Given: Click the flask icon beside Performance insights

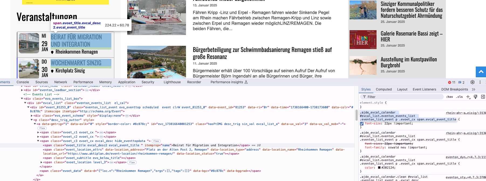Looking at the screenshot, I should point(246,82).
